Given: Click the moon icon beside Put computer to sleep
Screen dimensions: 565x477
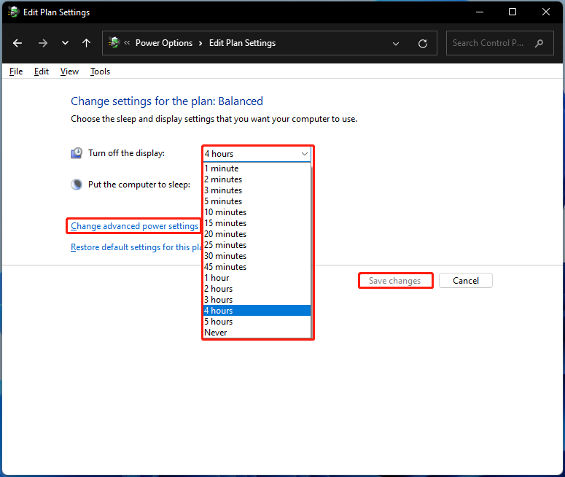Looking at the screenshot, I should pos(77,185).
